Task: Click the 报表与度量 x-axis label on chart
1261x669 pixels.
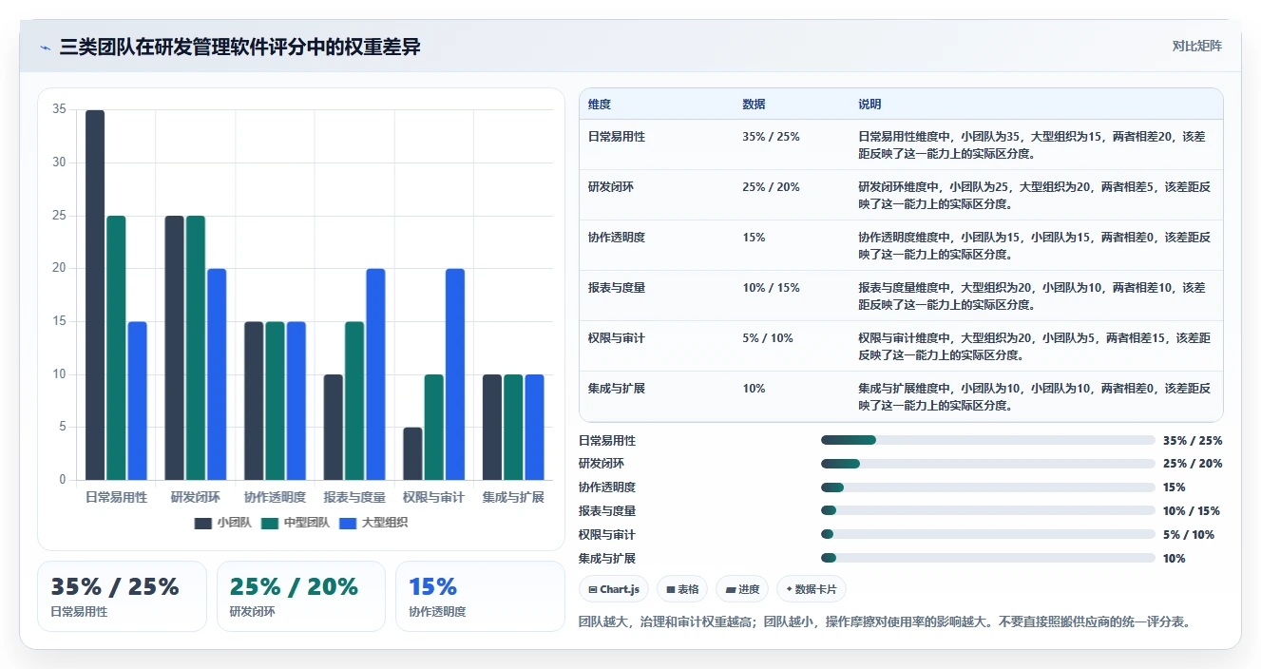Action: [354, 497]
